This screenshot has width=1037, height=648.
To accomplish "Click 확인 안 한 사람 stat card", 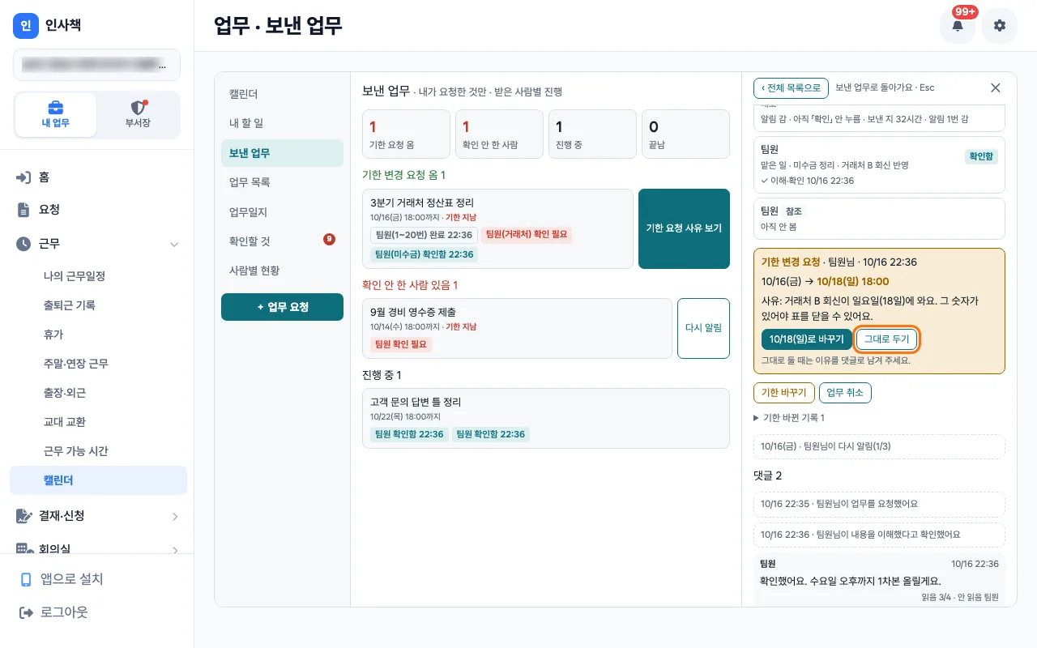I will pos(499,134).
